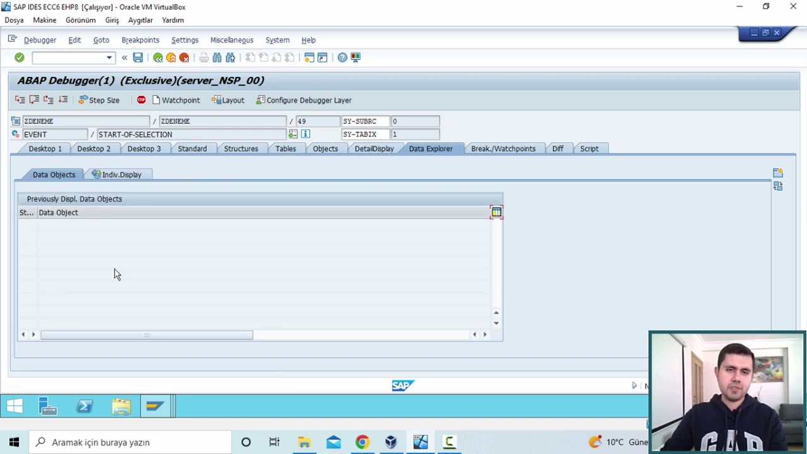This screenshot has height=454, width=807.
Task: Click the SAP session menu icon left of Debugger
Action: click(x=12, y=39)
